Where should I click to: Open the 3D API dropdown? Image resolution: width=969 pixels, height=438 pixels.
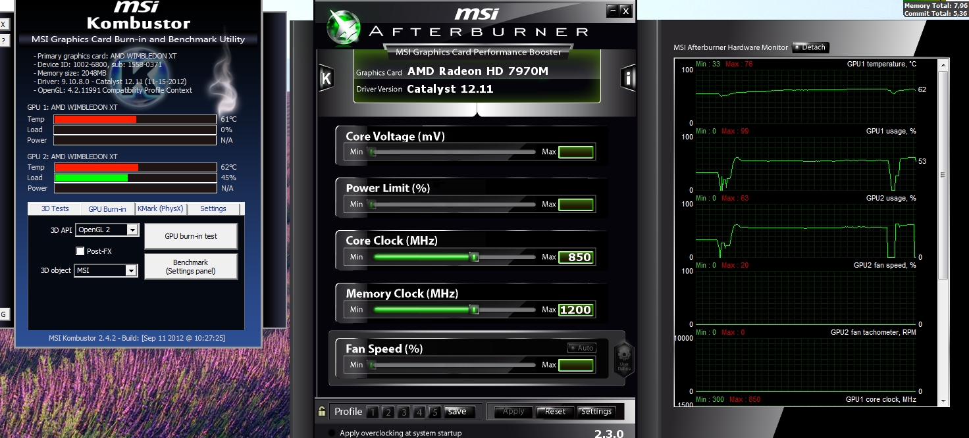(x=132, y=230)
